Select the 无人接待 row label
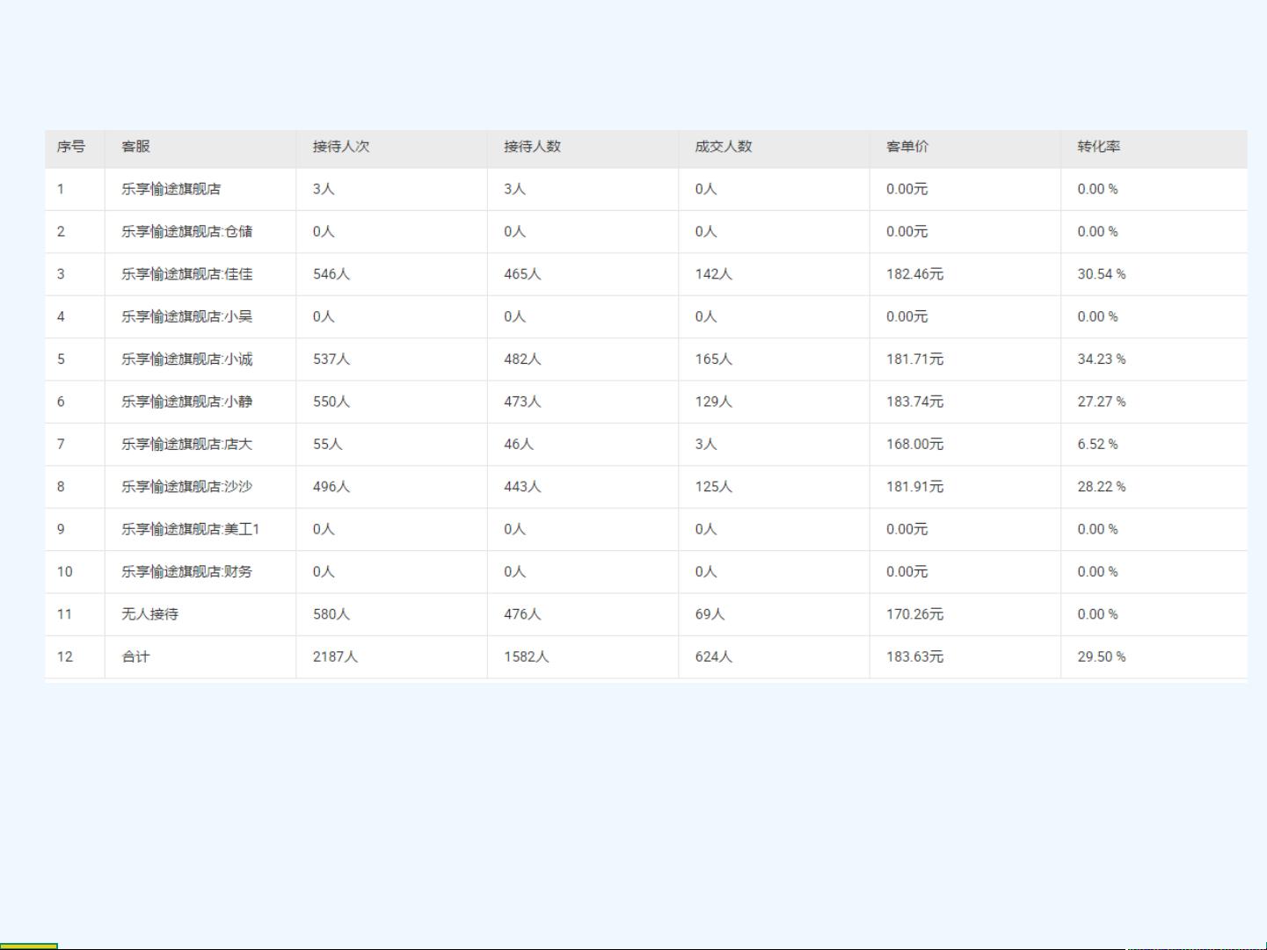The image size is (1267, 950). point(149,614)
